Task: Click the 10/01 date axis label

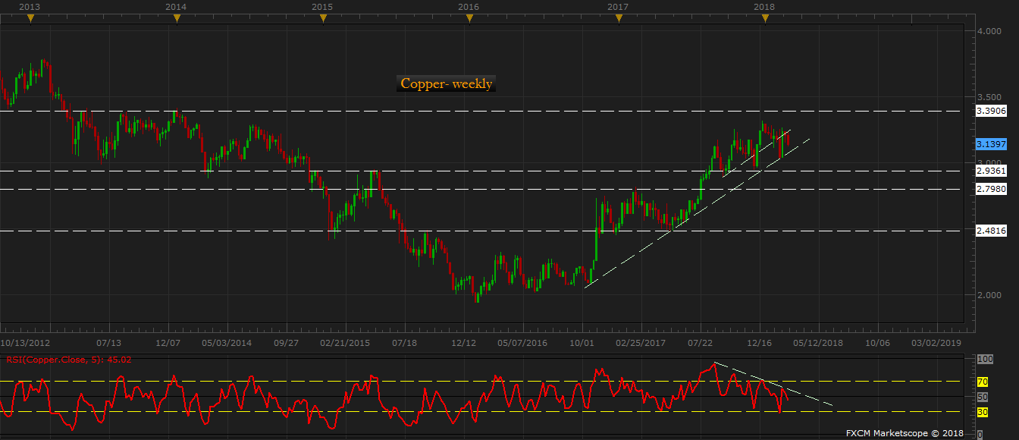Action: pyautogui.click(x=582, y=343)
